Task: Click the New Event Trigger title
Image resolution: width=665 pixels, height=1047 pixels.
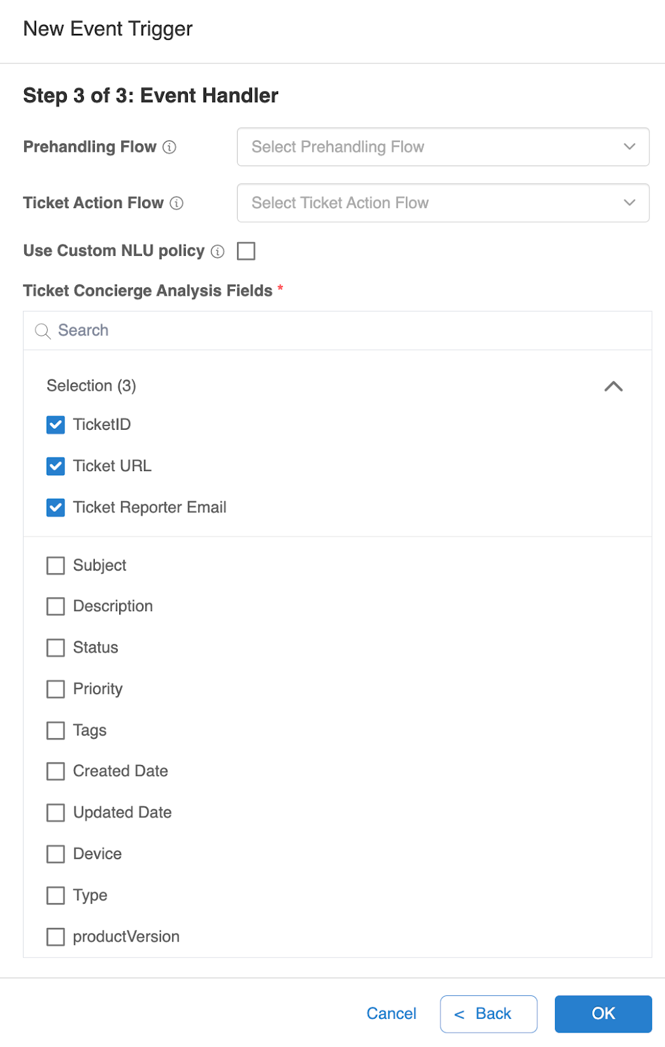Action: (x=108, y=29)
